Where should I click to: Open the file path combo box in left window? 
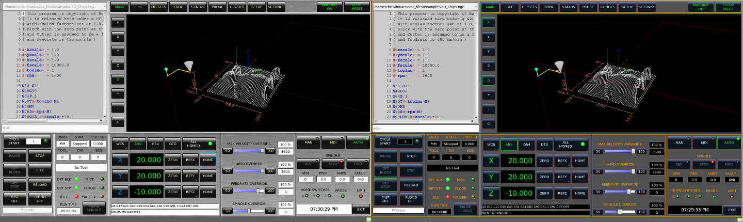55,6
